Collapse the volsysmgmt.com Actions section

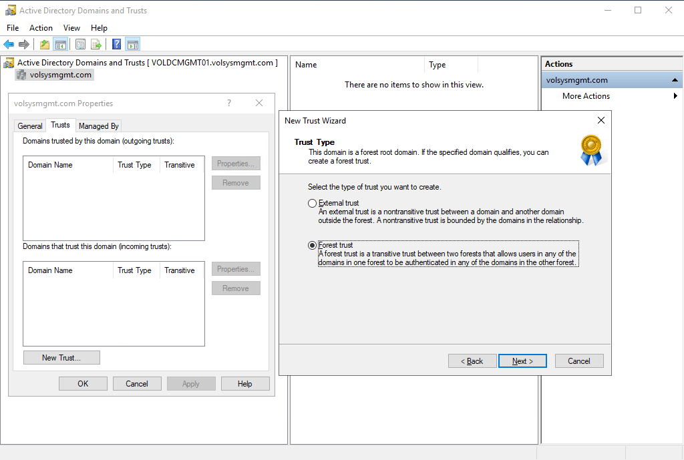point(675,80)
